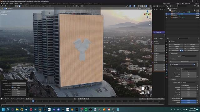
Task: Click the Fluid physics button
Action: (x=192, y=46)
